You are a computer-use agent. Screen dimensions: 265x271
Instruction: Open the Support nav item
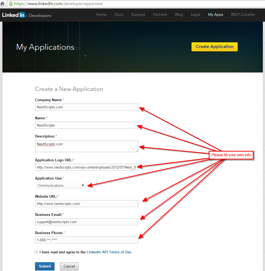138,14
